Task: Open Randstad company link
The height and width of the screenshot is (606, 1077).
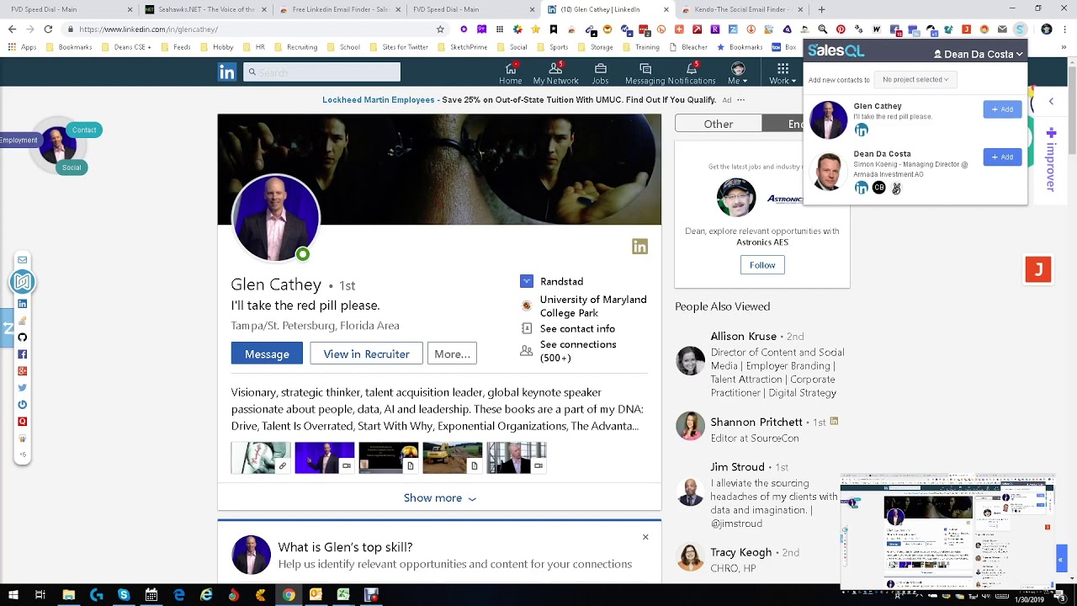Action: tap(561, 282)
